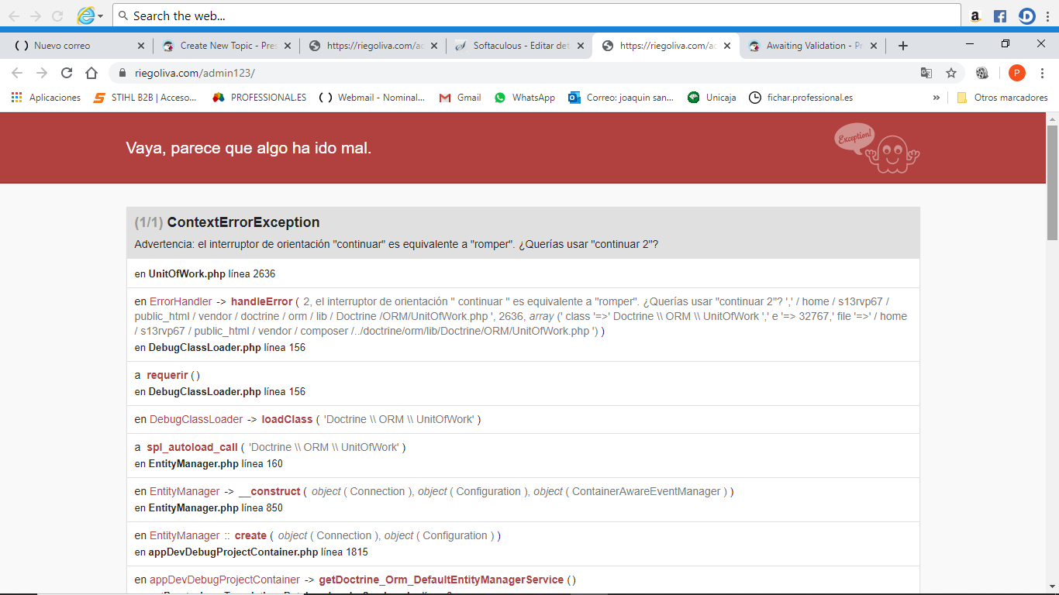Open the Unicaja bookmark
Viewport: 1059px width, 595px height.
(712, 98)
